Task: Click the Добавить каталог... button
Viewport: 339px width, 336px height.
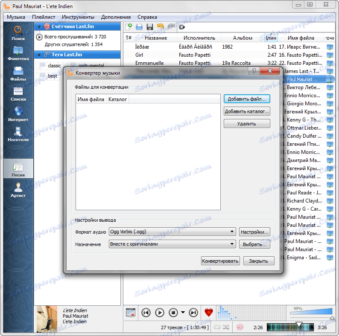Action: click(247, 111)
